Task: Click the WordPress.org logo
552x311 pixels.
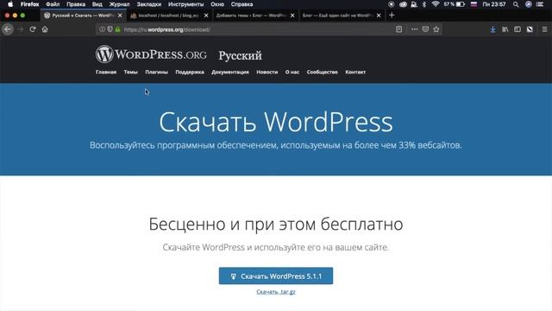Action: [151, 54]
